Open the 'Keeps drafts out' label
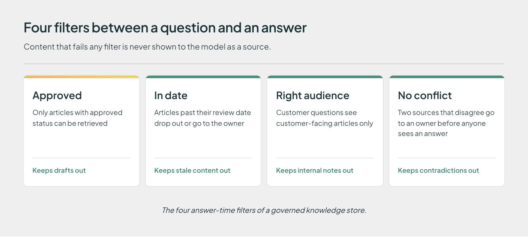 59,171
